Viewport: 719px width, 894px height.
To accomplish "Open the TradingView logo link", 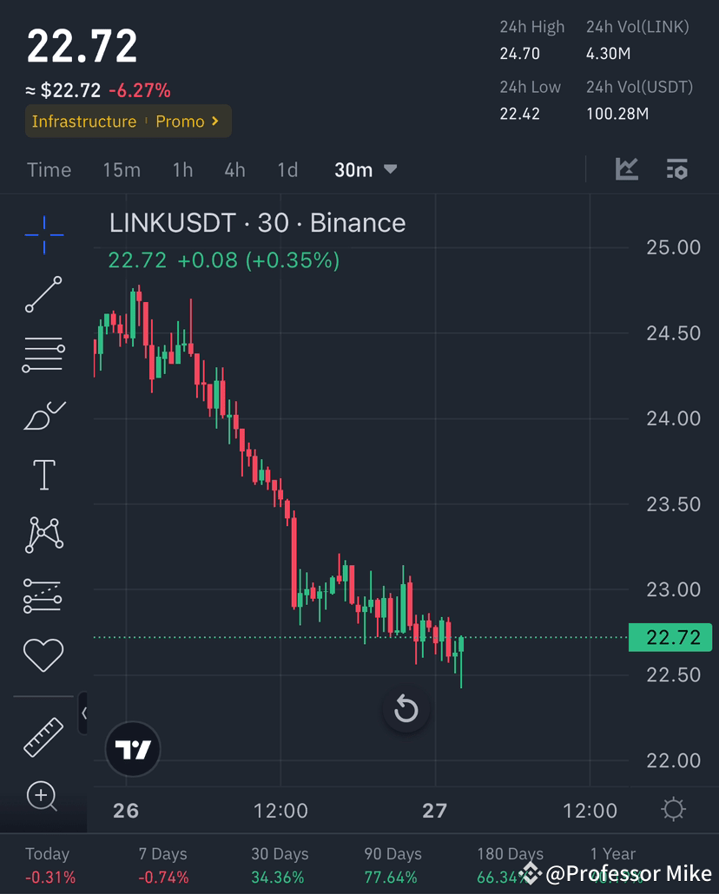I will 132,748.
